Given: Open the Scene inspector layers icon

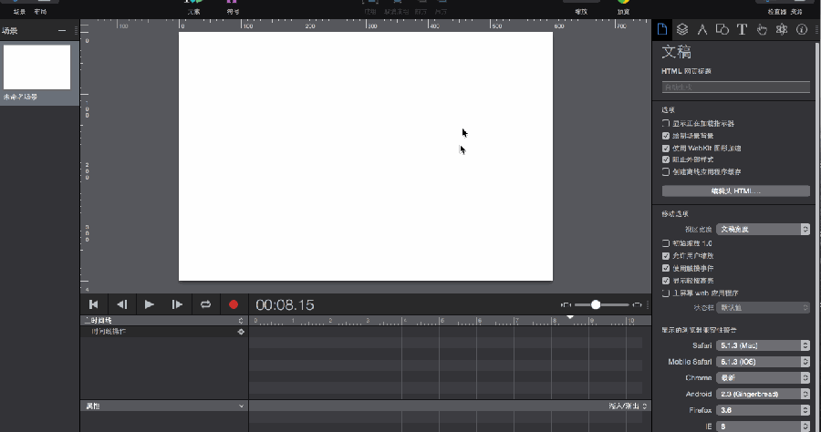Looking at the screenshot, I should click(682, 29).
